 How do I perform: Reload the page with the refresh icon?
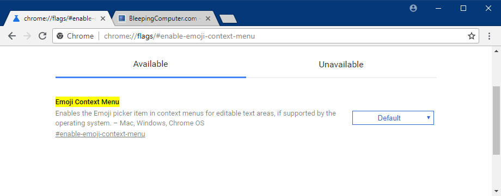click(x=42, y=36)
